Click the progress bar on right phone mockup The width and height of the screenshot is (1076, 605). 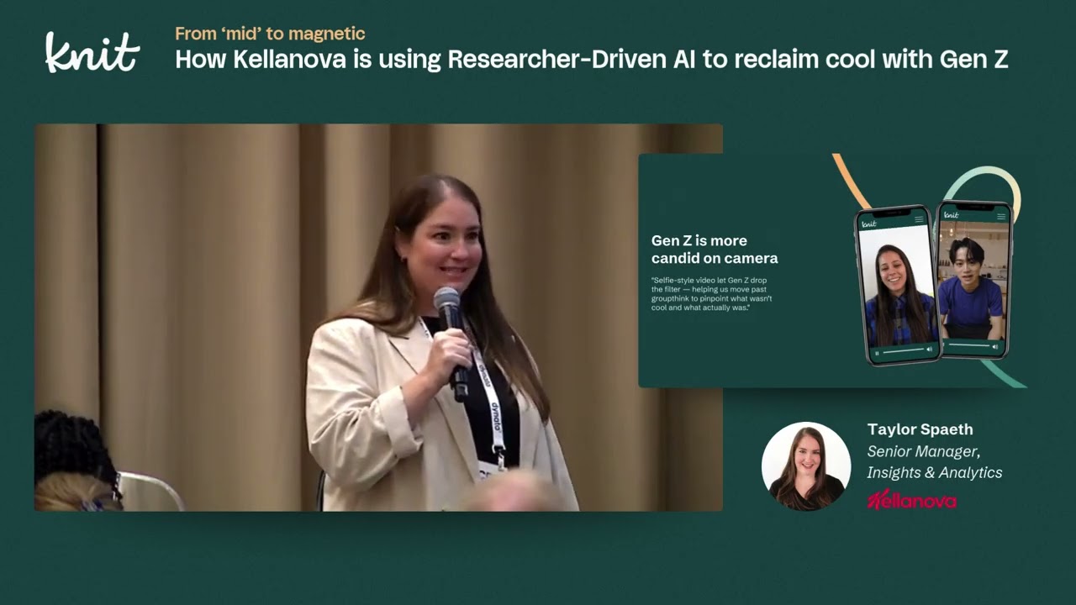point(969,345)
